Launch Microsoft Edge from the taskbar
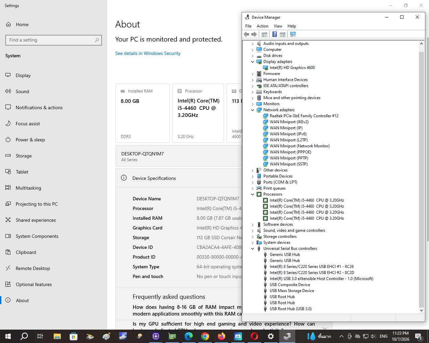The image size is (429, 343). (189, 336)
